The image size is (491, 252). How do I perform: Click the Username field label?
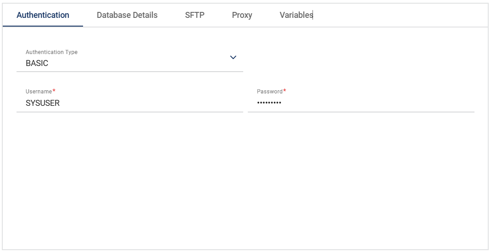coord(39,92)
